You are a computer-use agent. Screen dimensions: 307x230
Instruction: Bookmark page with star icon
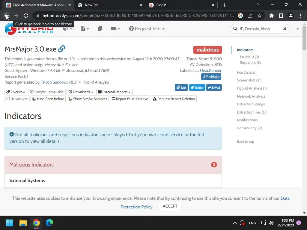click(260, 16)
